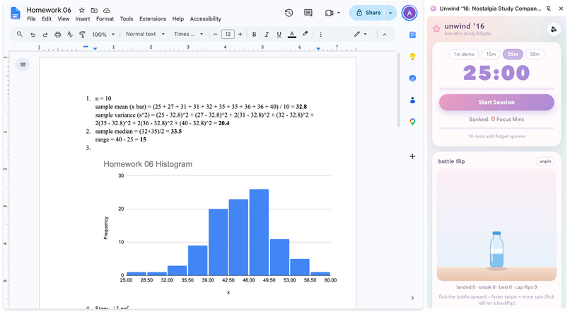Select the 15m timer option
Screen dimensions: 570x312
[x=491, y=54]
